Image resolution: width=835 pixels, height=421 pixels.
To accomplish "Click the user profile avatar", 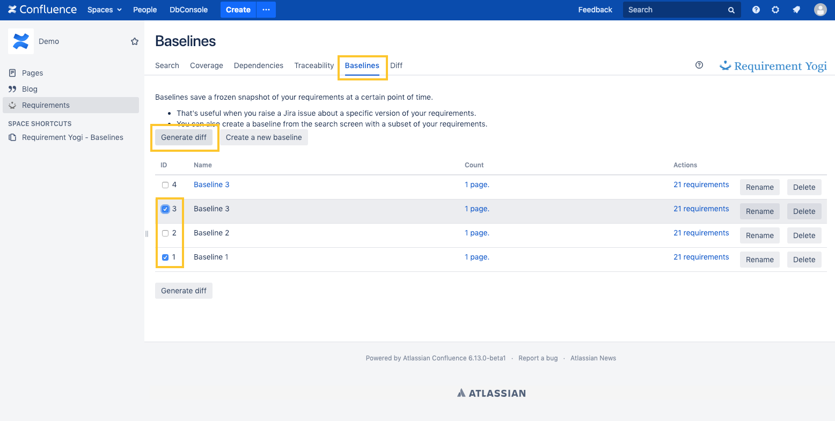I will (x=820, y=10).
